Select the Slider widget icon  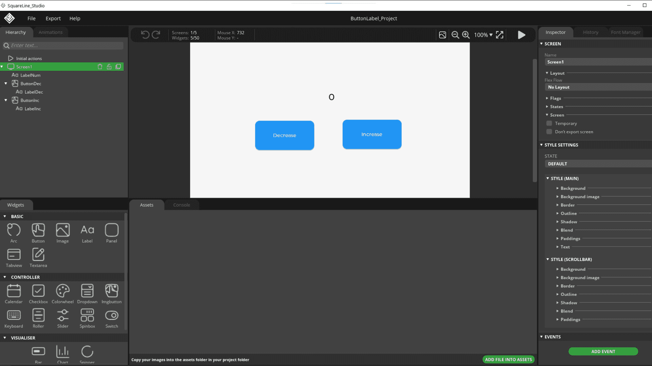tap(62, 316)
